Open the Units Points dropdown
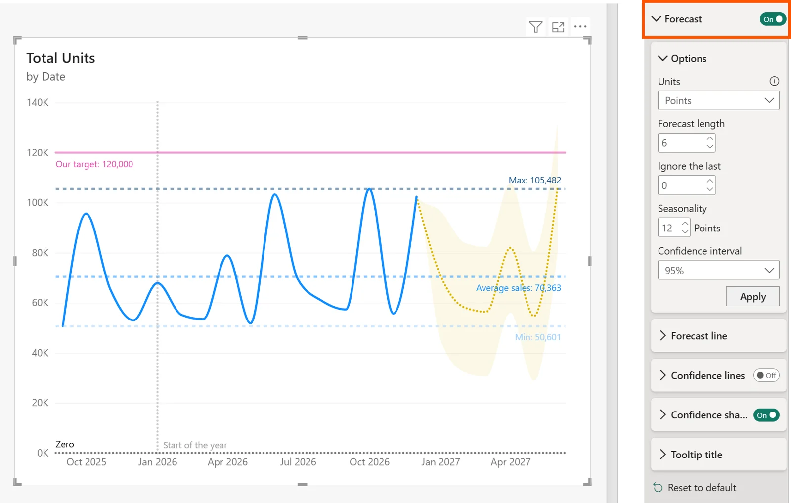791x503 pixels. pos(718,100)
